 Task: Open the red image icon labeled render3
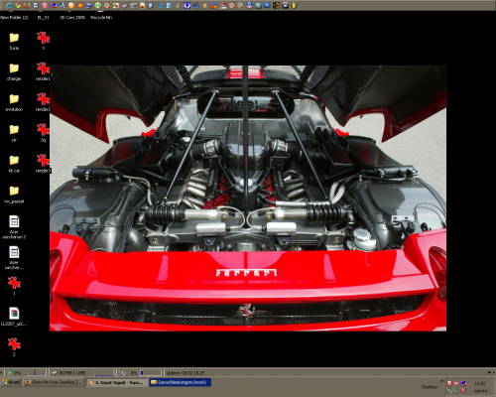click(x=43, y=160)
